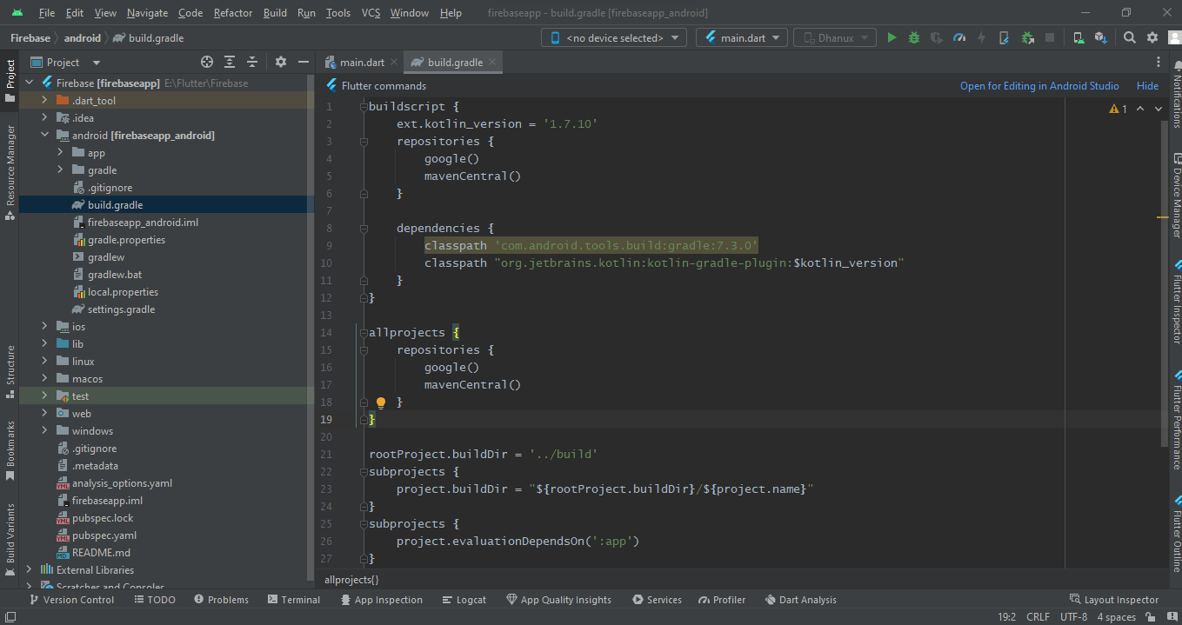Expand the ios folder
Screen dimensions: 1182x625
(44, 327)
